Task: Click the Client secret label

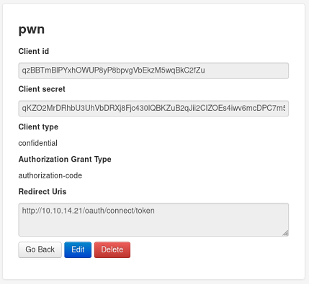Action: [42, 89]
